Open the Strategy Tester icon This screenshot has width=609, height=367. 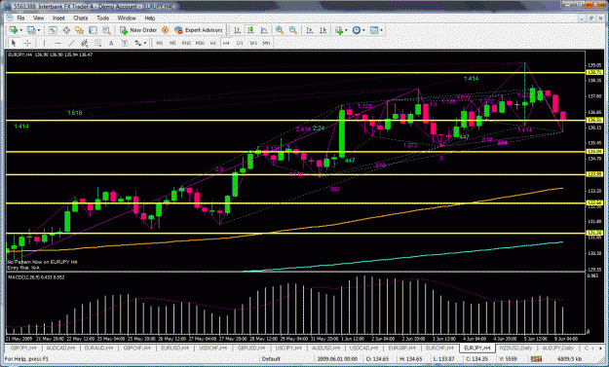[x=106, y=30]
